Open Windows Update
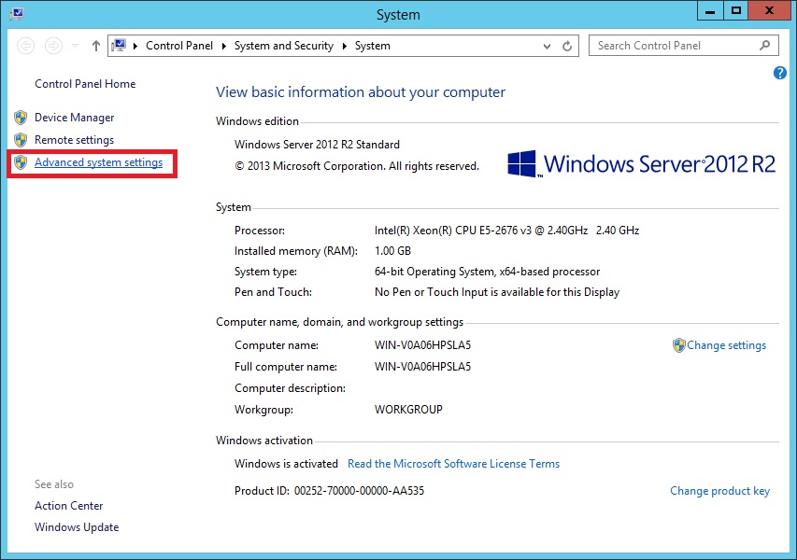Viewport: 797px width, 560px height. 77,527
